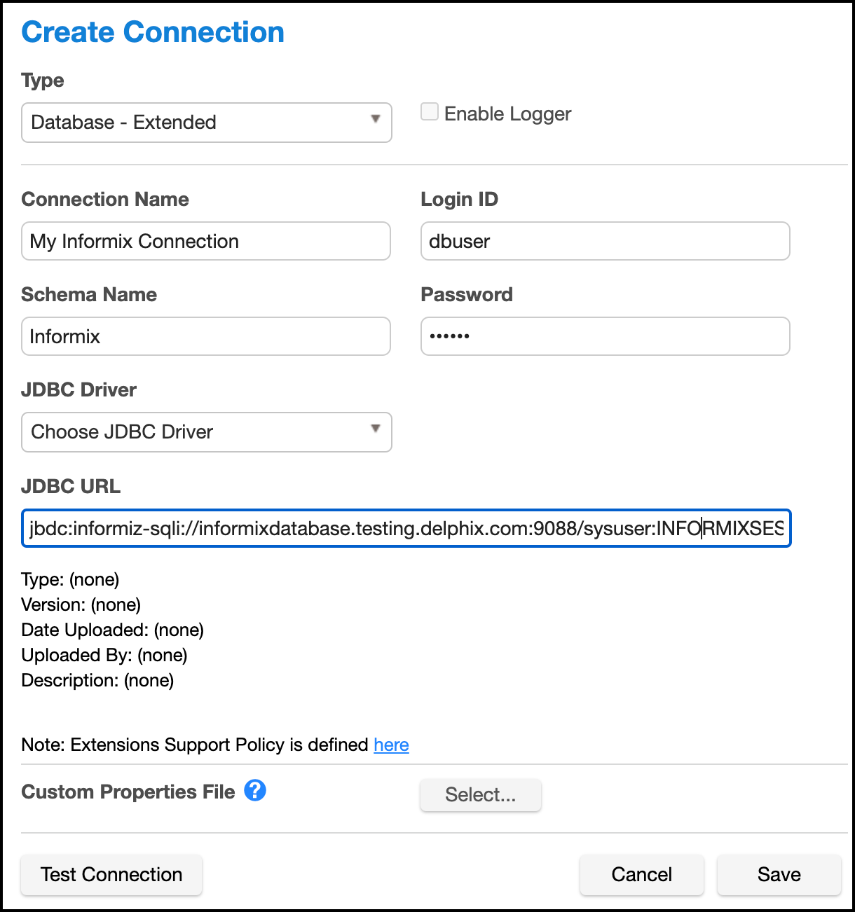
Task: Cancel the connection creation
Action: 641,875
